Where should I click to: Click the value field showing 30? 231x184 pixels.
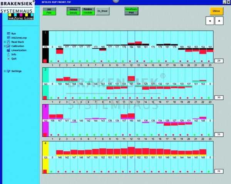(x=219, y=98)
